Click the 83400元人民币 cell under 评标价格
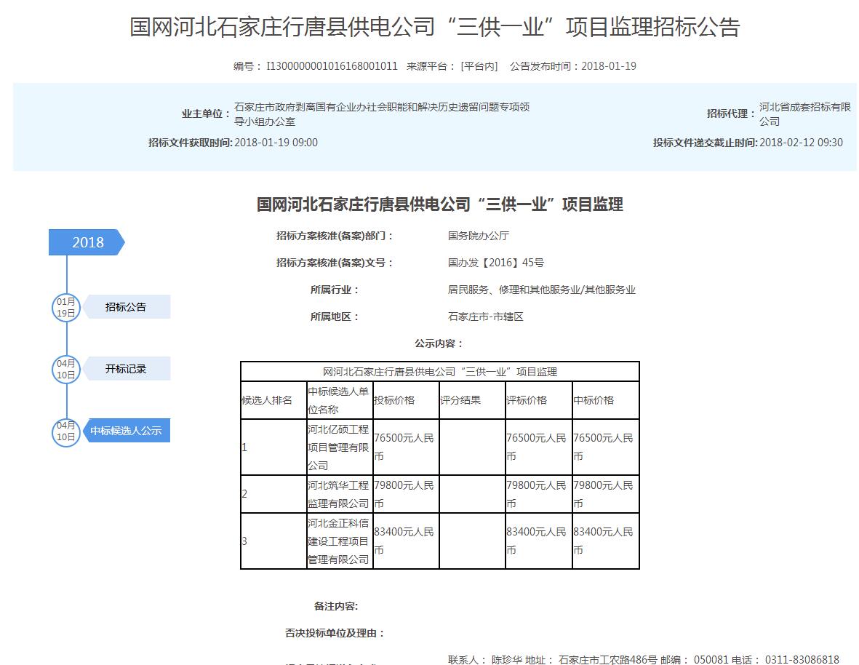The height and width of the screenshot is (665, 859). tap(538, 541)
